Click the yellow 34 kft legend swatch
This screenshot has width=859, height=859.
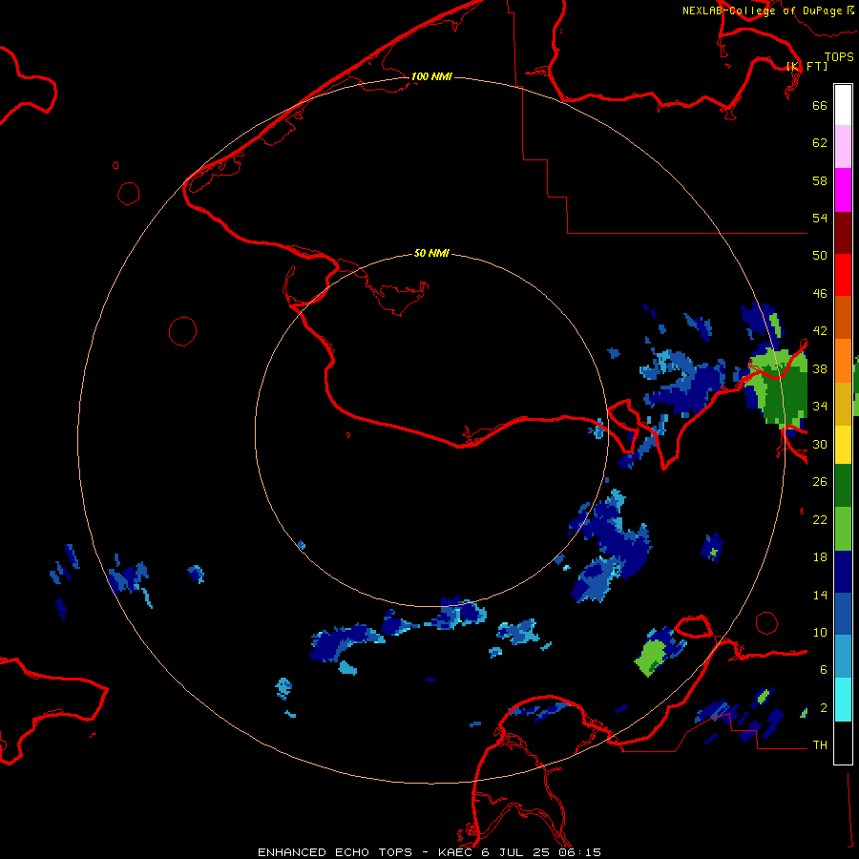click(x=843, y=445)
